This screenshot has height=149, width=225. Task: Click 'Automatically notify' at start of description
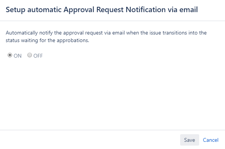[x=22, y=33]
